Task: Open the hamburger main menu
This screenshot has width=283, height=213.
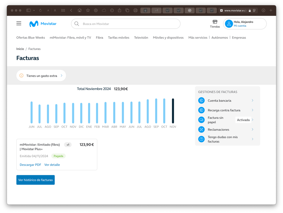Action: (19, 24)
